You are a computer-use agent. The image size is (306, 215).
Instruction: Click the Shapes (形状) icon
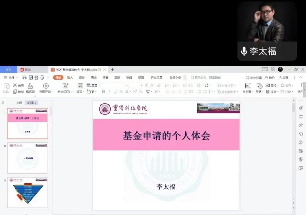coord(259,86)
